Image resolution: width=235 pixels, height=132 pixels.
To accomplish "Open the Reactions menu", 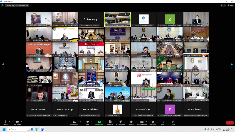I will [x=152, y=122].
